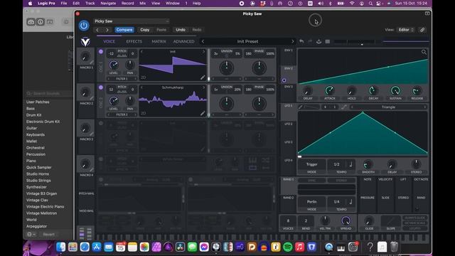This screenshot has width=455, height=256.
Task: Select Synthesizer in library list
Action: (36, 187)
